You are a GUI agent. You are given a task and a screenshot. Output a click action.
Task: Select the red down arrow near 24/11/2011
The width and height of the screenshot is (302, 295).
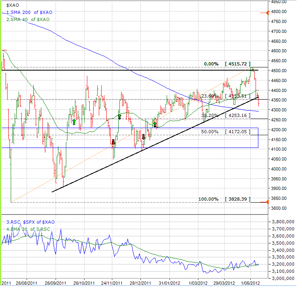click(113, 142)
